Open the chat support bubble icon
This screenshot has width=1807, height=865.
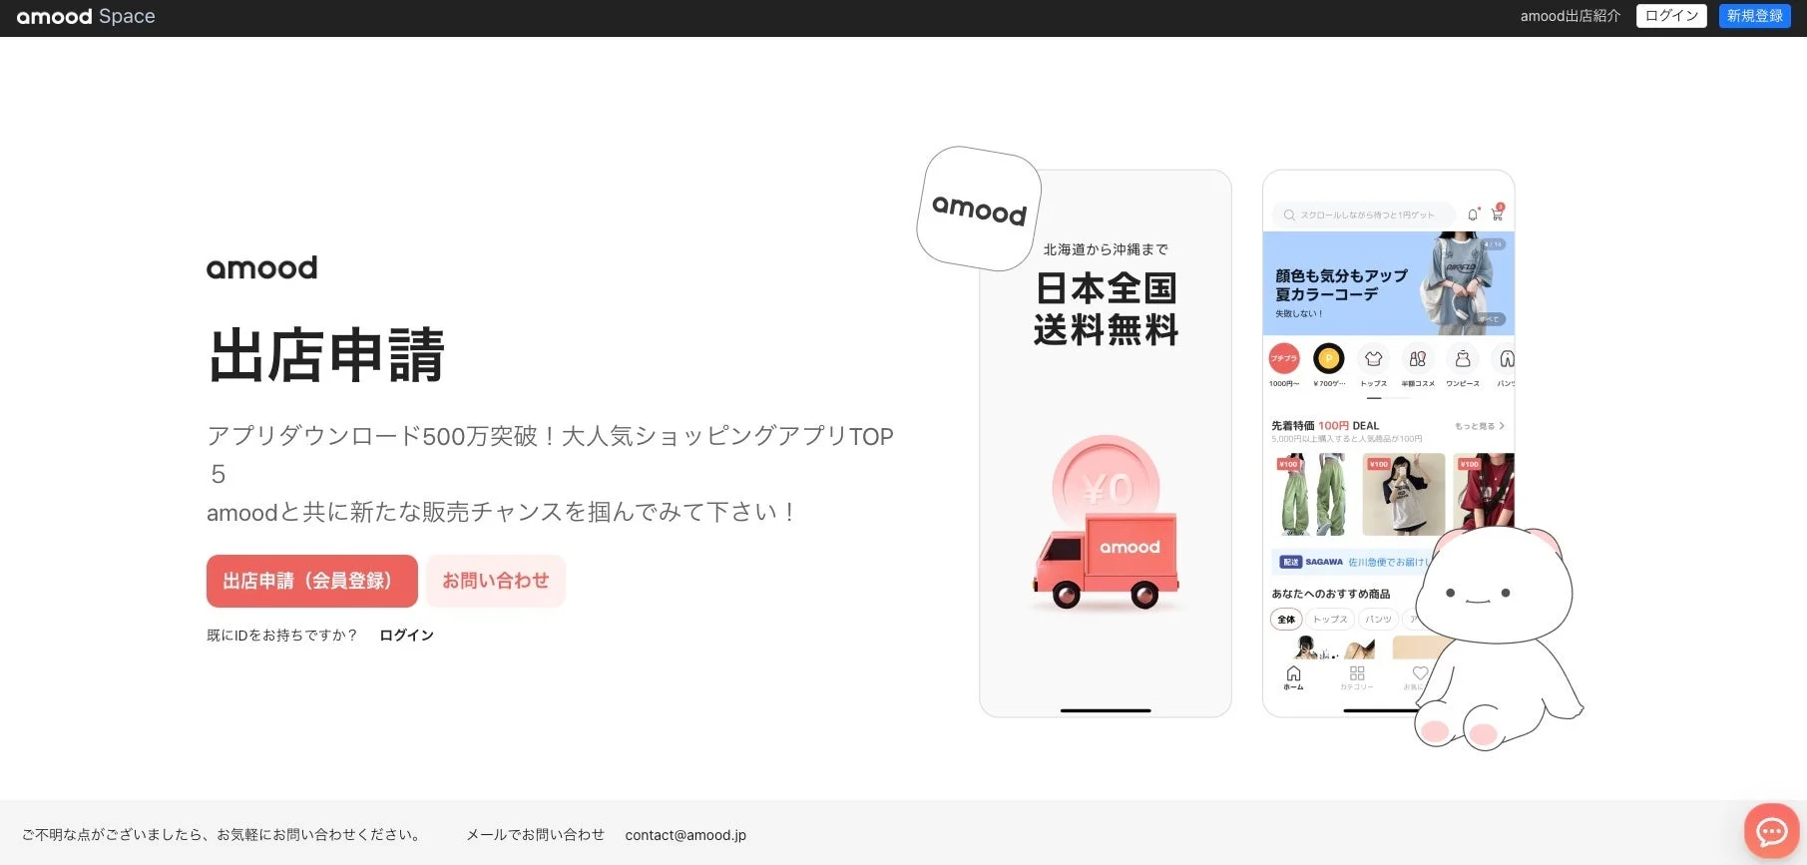coord(1771,830)
